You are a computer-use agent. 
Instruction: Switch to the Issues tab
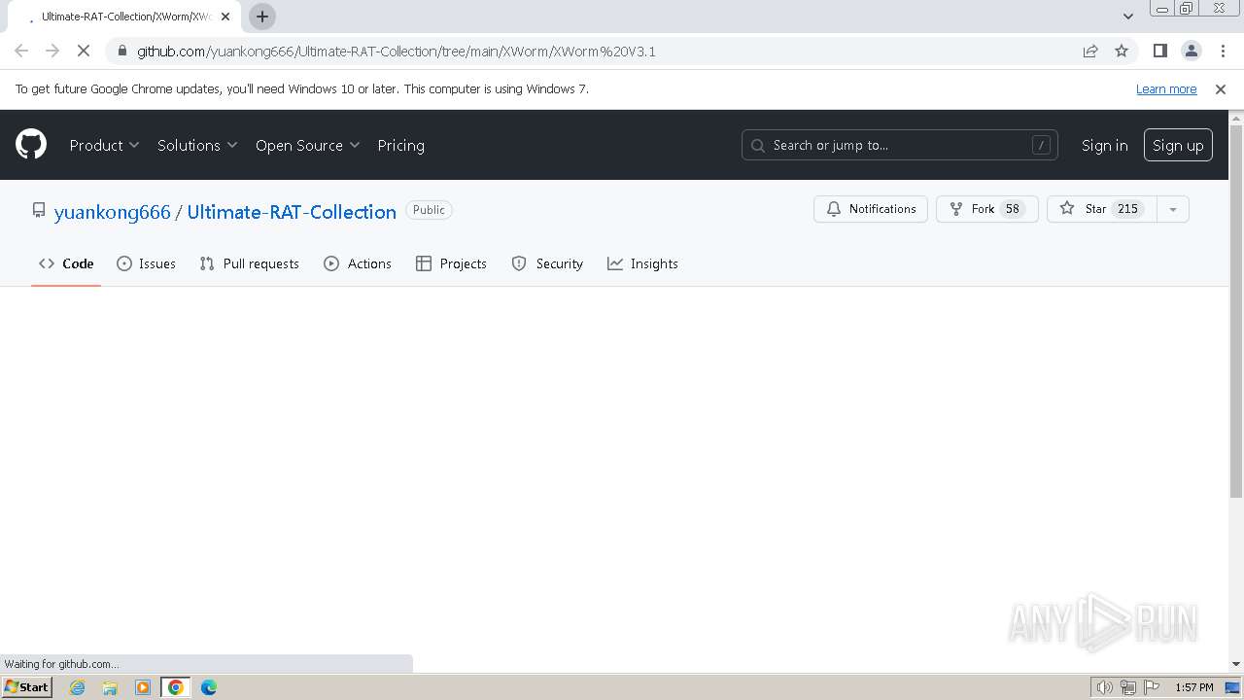click(146, 263)
